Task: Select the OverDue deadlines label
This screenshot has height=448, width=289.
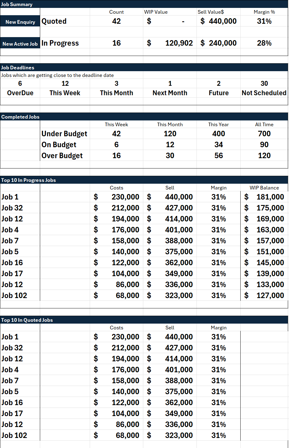Action: 20,93
